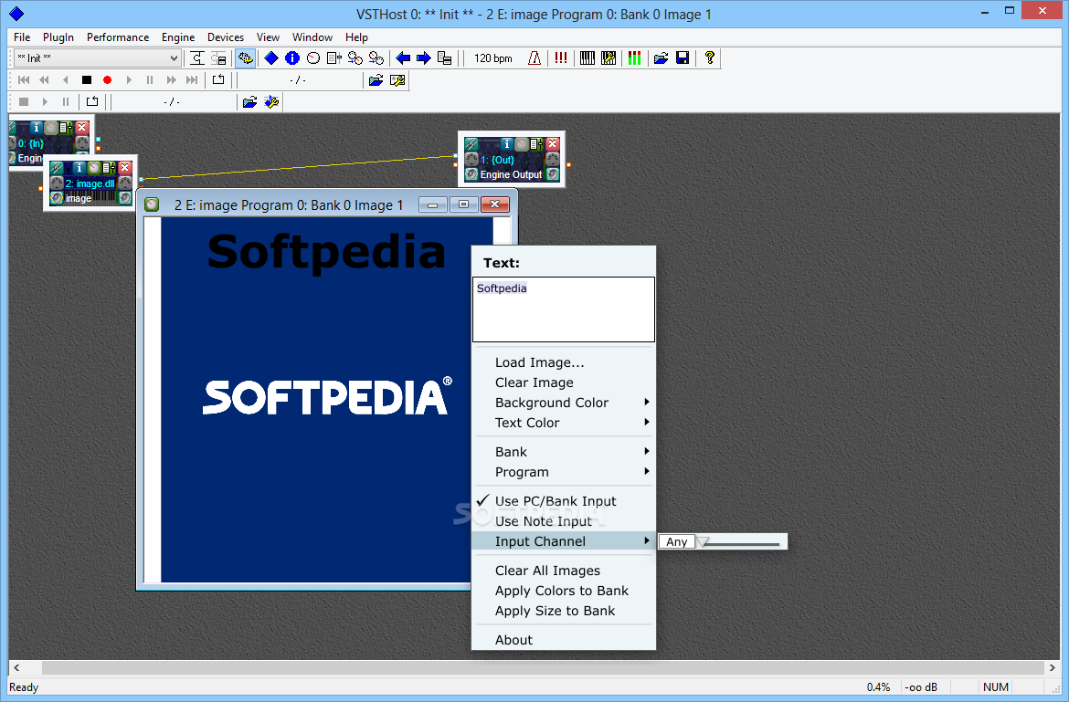Click the program list icon after arrows
1069x702 pixels.
pos(445,58)
